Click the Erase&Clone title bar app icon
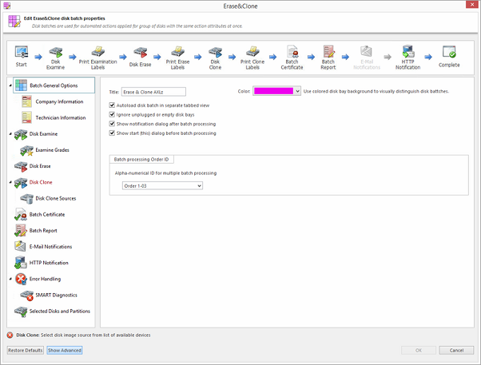Screen dimensions: 481x365 [6, 6]
